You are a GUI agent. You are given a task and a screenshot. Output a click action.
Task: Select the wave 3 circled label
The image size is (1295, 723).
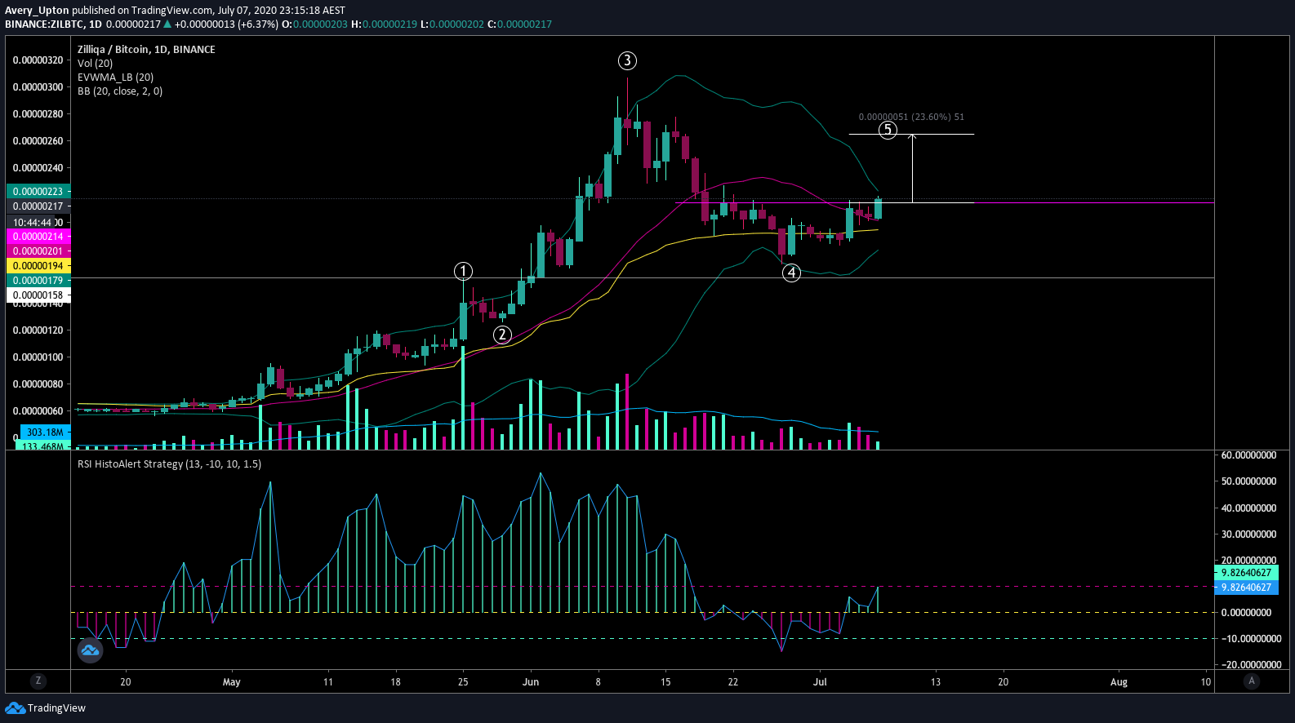click(627, 60)
